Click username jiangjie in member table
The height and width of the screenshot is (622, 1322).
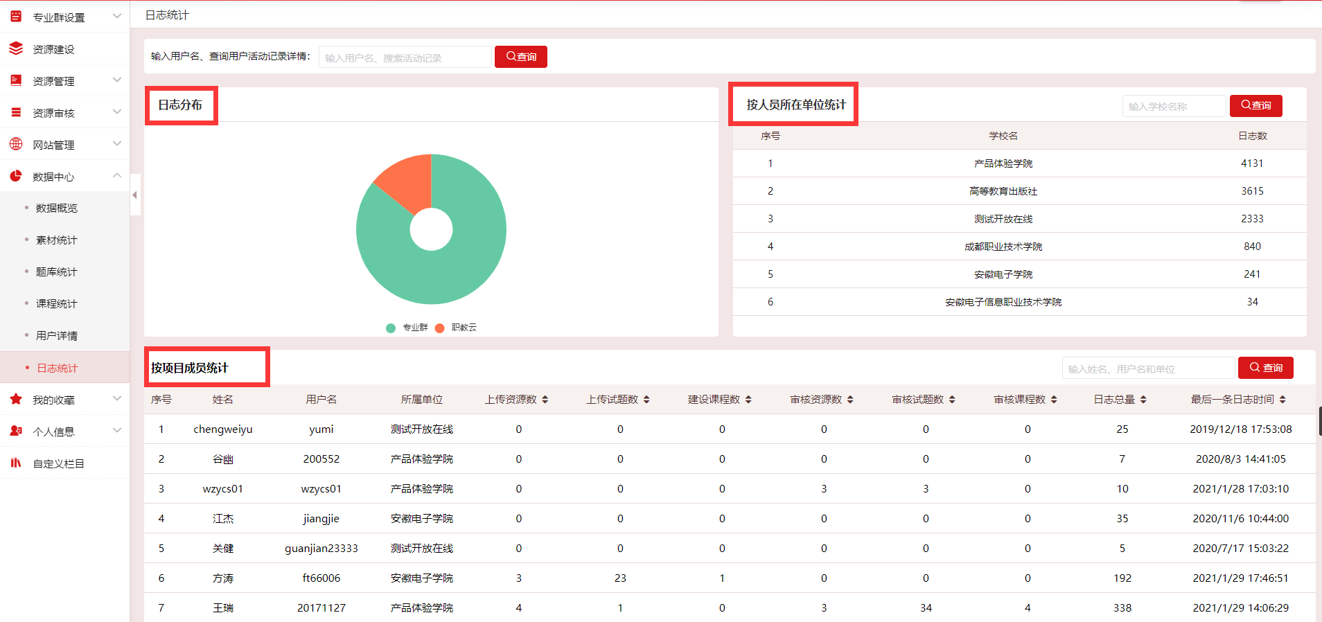pos(321,519)
